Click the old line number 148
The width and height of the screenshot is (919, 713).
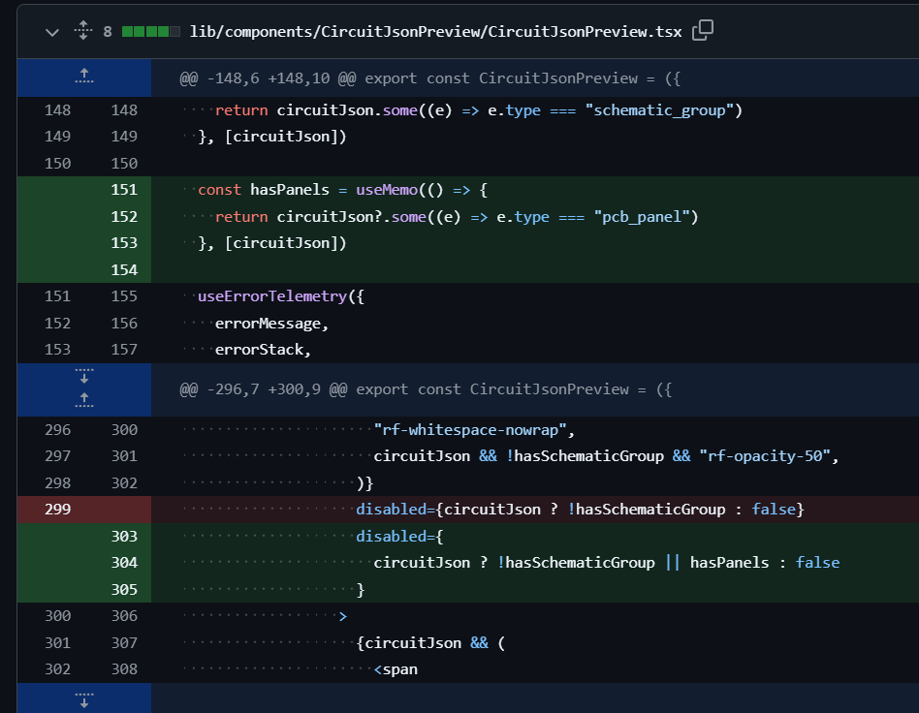tap(57, 110)
